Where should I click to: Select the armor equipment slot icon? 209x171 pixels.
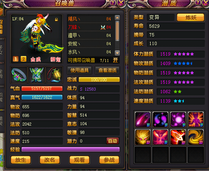point(37,75)
